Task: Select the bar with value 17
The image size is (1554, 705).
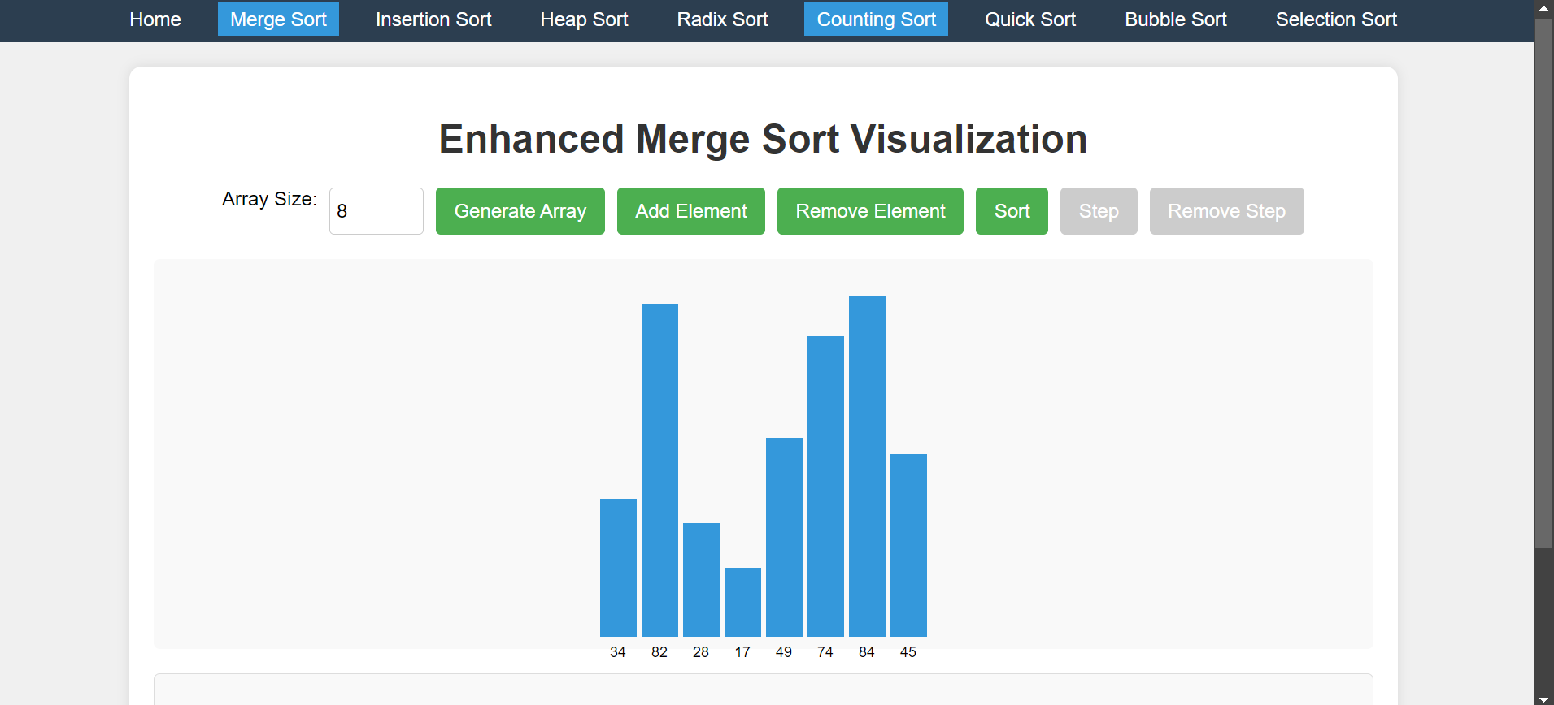Action: pos(742,602)
